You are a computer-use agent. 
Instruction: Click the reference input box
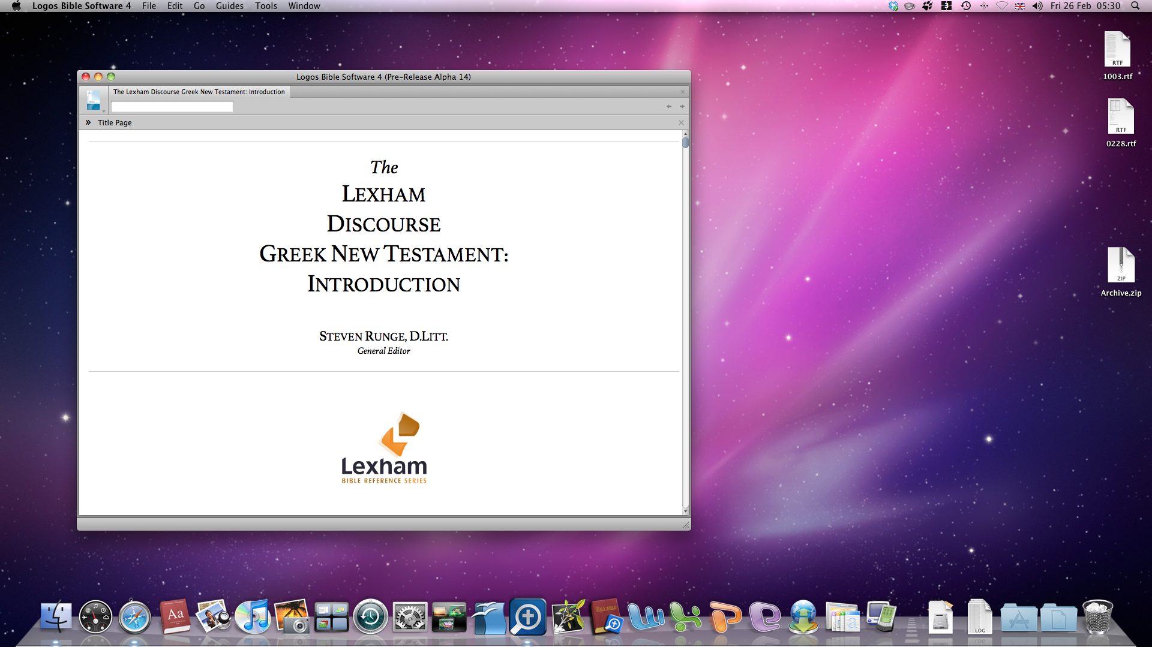click(172, 107)
